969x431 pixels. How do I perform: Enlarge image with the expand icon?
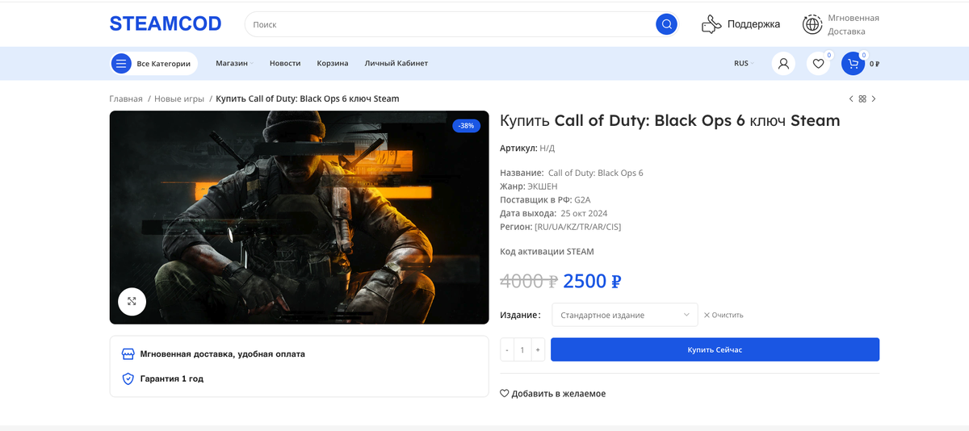132,301
